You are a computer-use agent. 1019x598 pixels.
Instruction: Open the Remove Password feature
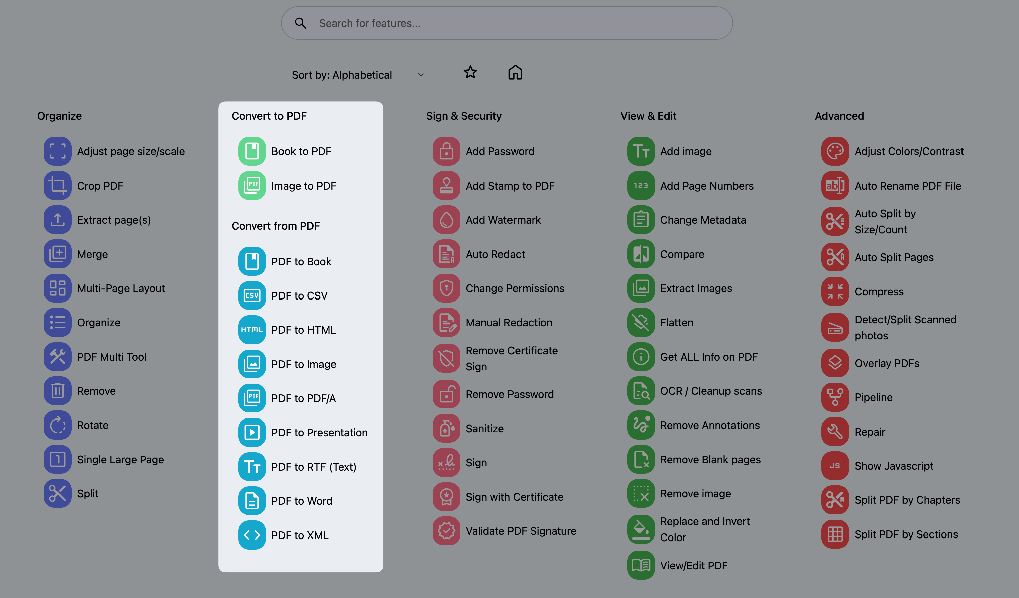[x=509, y=394]
